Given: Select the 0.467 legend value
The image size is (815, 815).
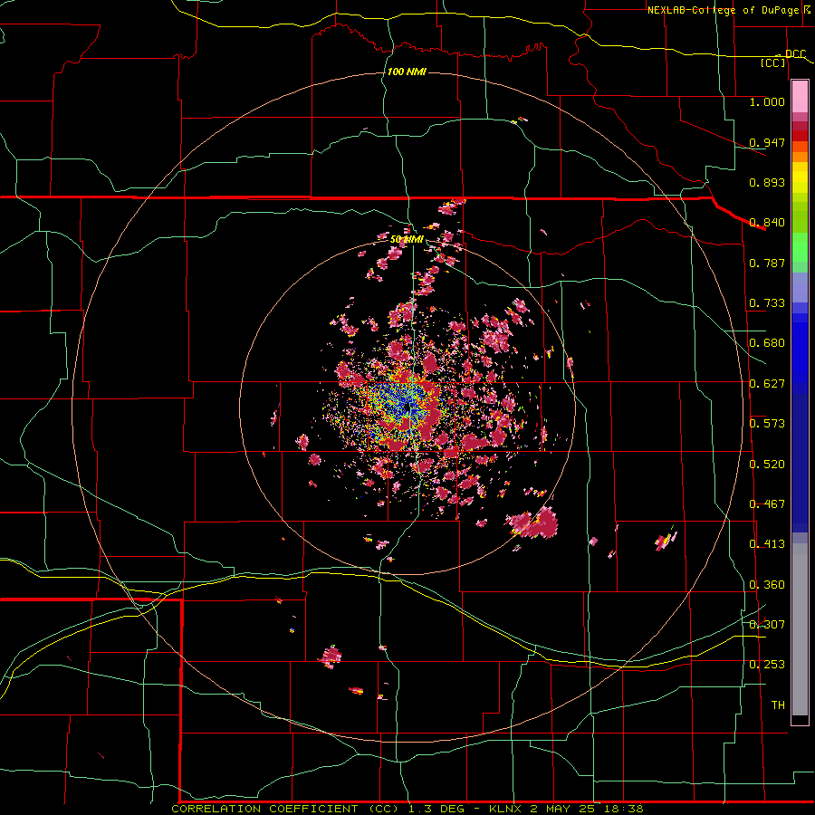Looking at the screenshot, I should (x=767, y=504).
